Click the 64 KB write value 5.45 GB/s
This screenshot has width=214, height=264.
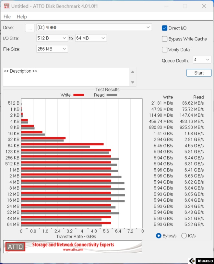[163, 146]
